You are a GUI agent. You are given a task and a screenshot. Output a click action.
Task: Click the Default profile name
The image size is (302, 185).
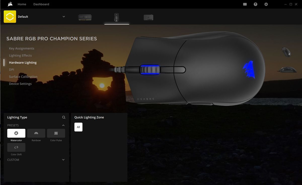[23, 17]
